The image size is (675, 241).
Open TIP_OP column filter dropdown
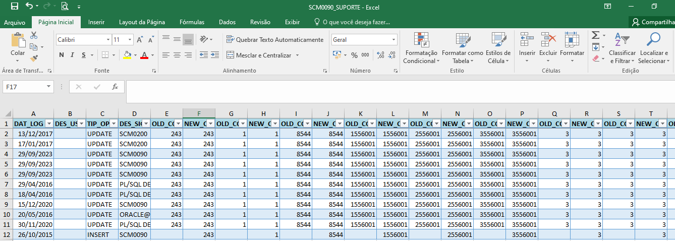click(114, 124)
